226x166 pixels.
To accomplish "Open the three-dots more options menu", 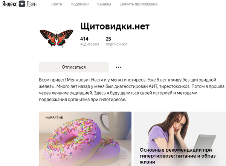I will 118,67.
